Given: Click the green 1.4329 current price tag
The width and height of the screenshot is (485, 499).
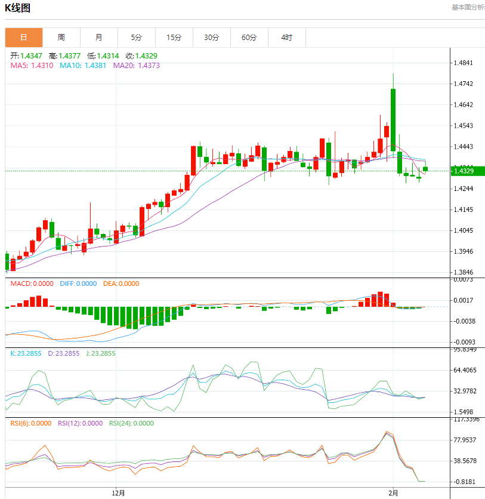Looking at the screenshot, I should pos(468,171).
